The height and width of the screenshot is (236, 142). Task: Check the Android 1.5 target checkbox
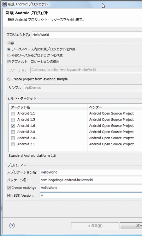(x=13, y=120)
